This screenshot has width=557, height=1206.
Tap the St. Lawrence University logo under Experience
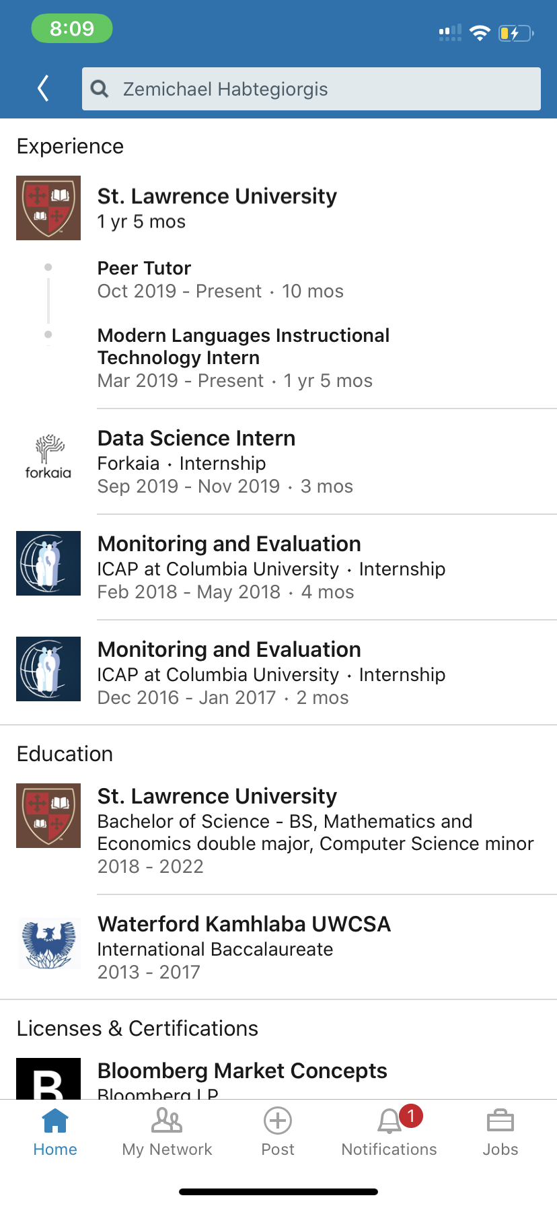tap(48, 208)
